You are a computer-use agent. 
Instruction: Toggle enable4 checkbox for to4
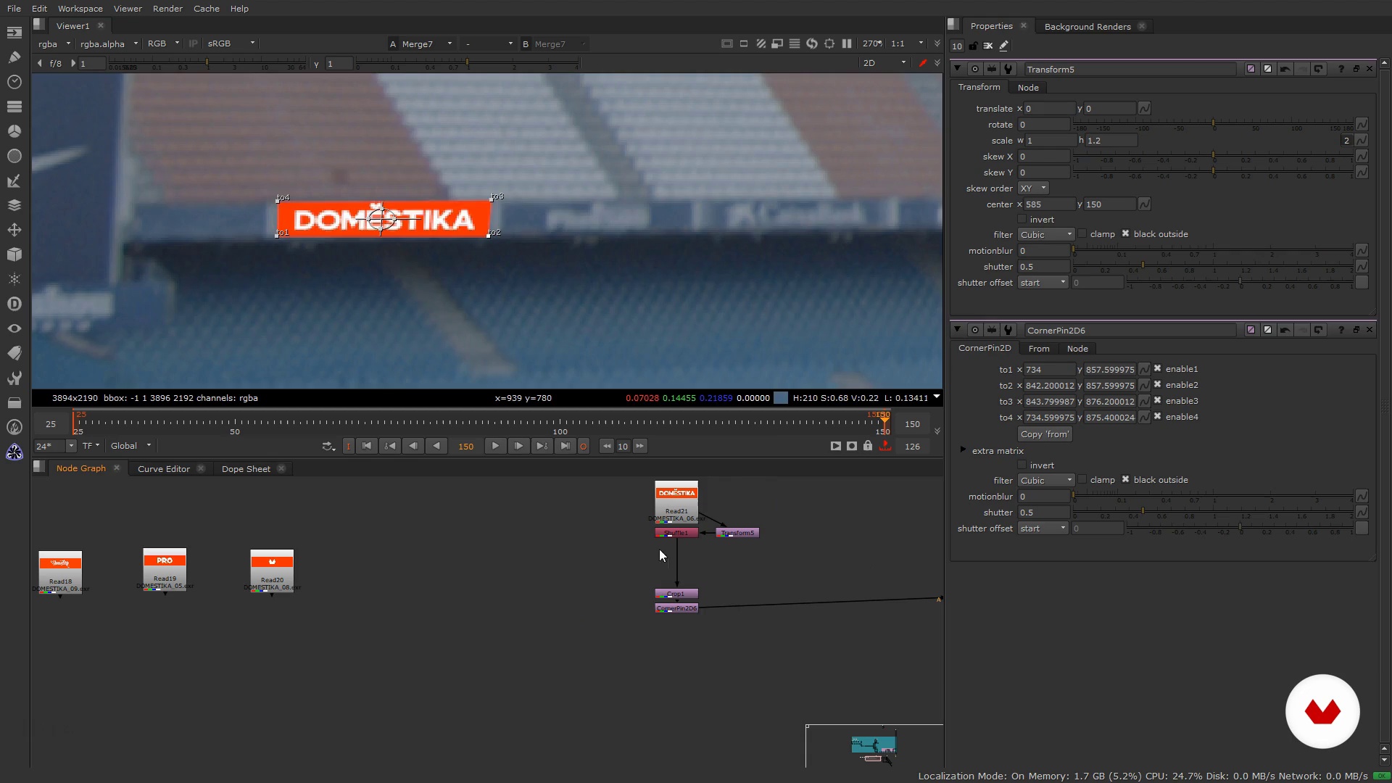point(1157,416)
